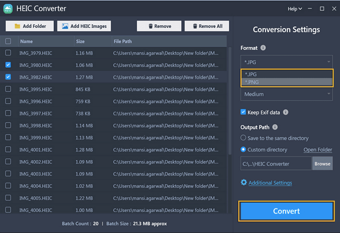Click the info icon next to Format
The height and width of the screenshot is (233, 340).
click(x=264, y=48)
